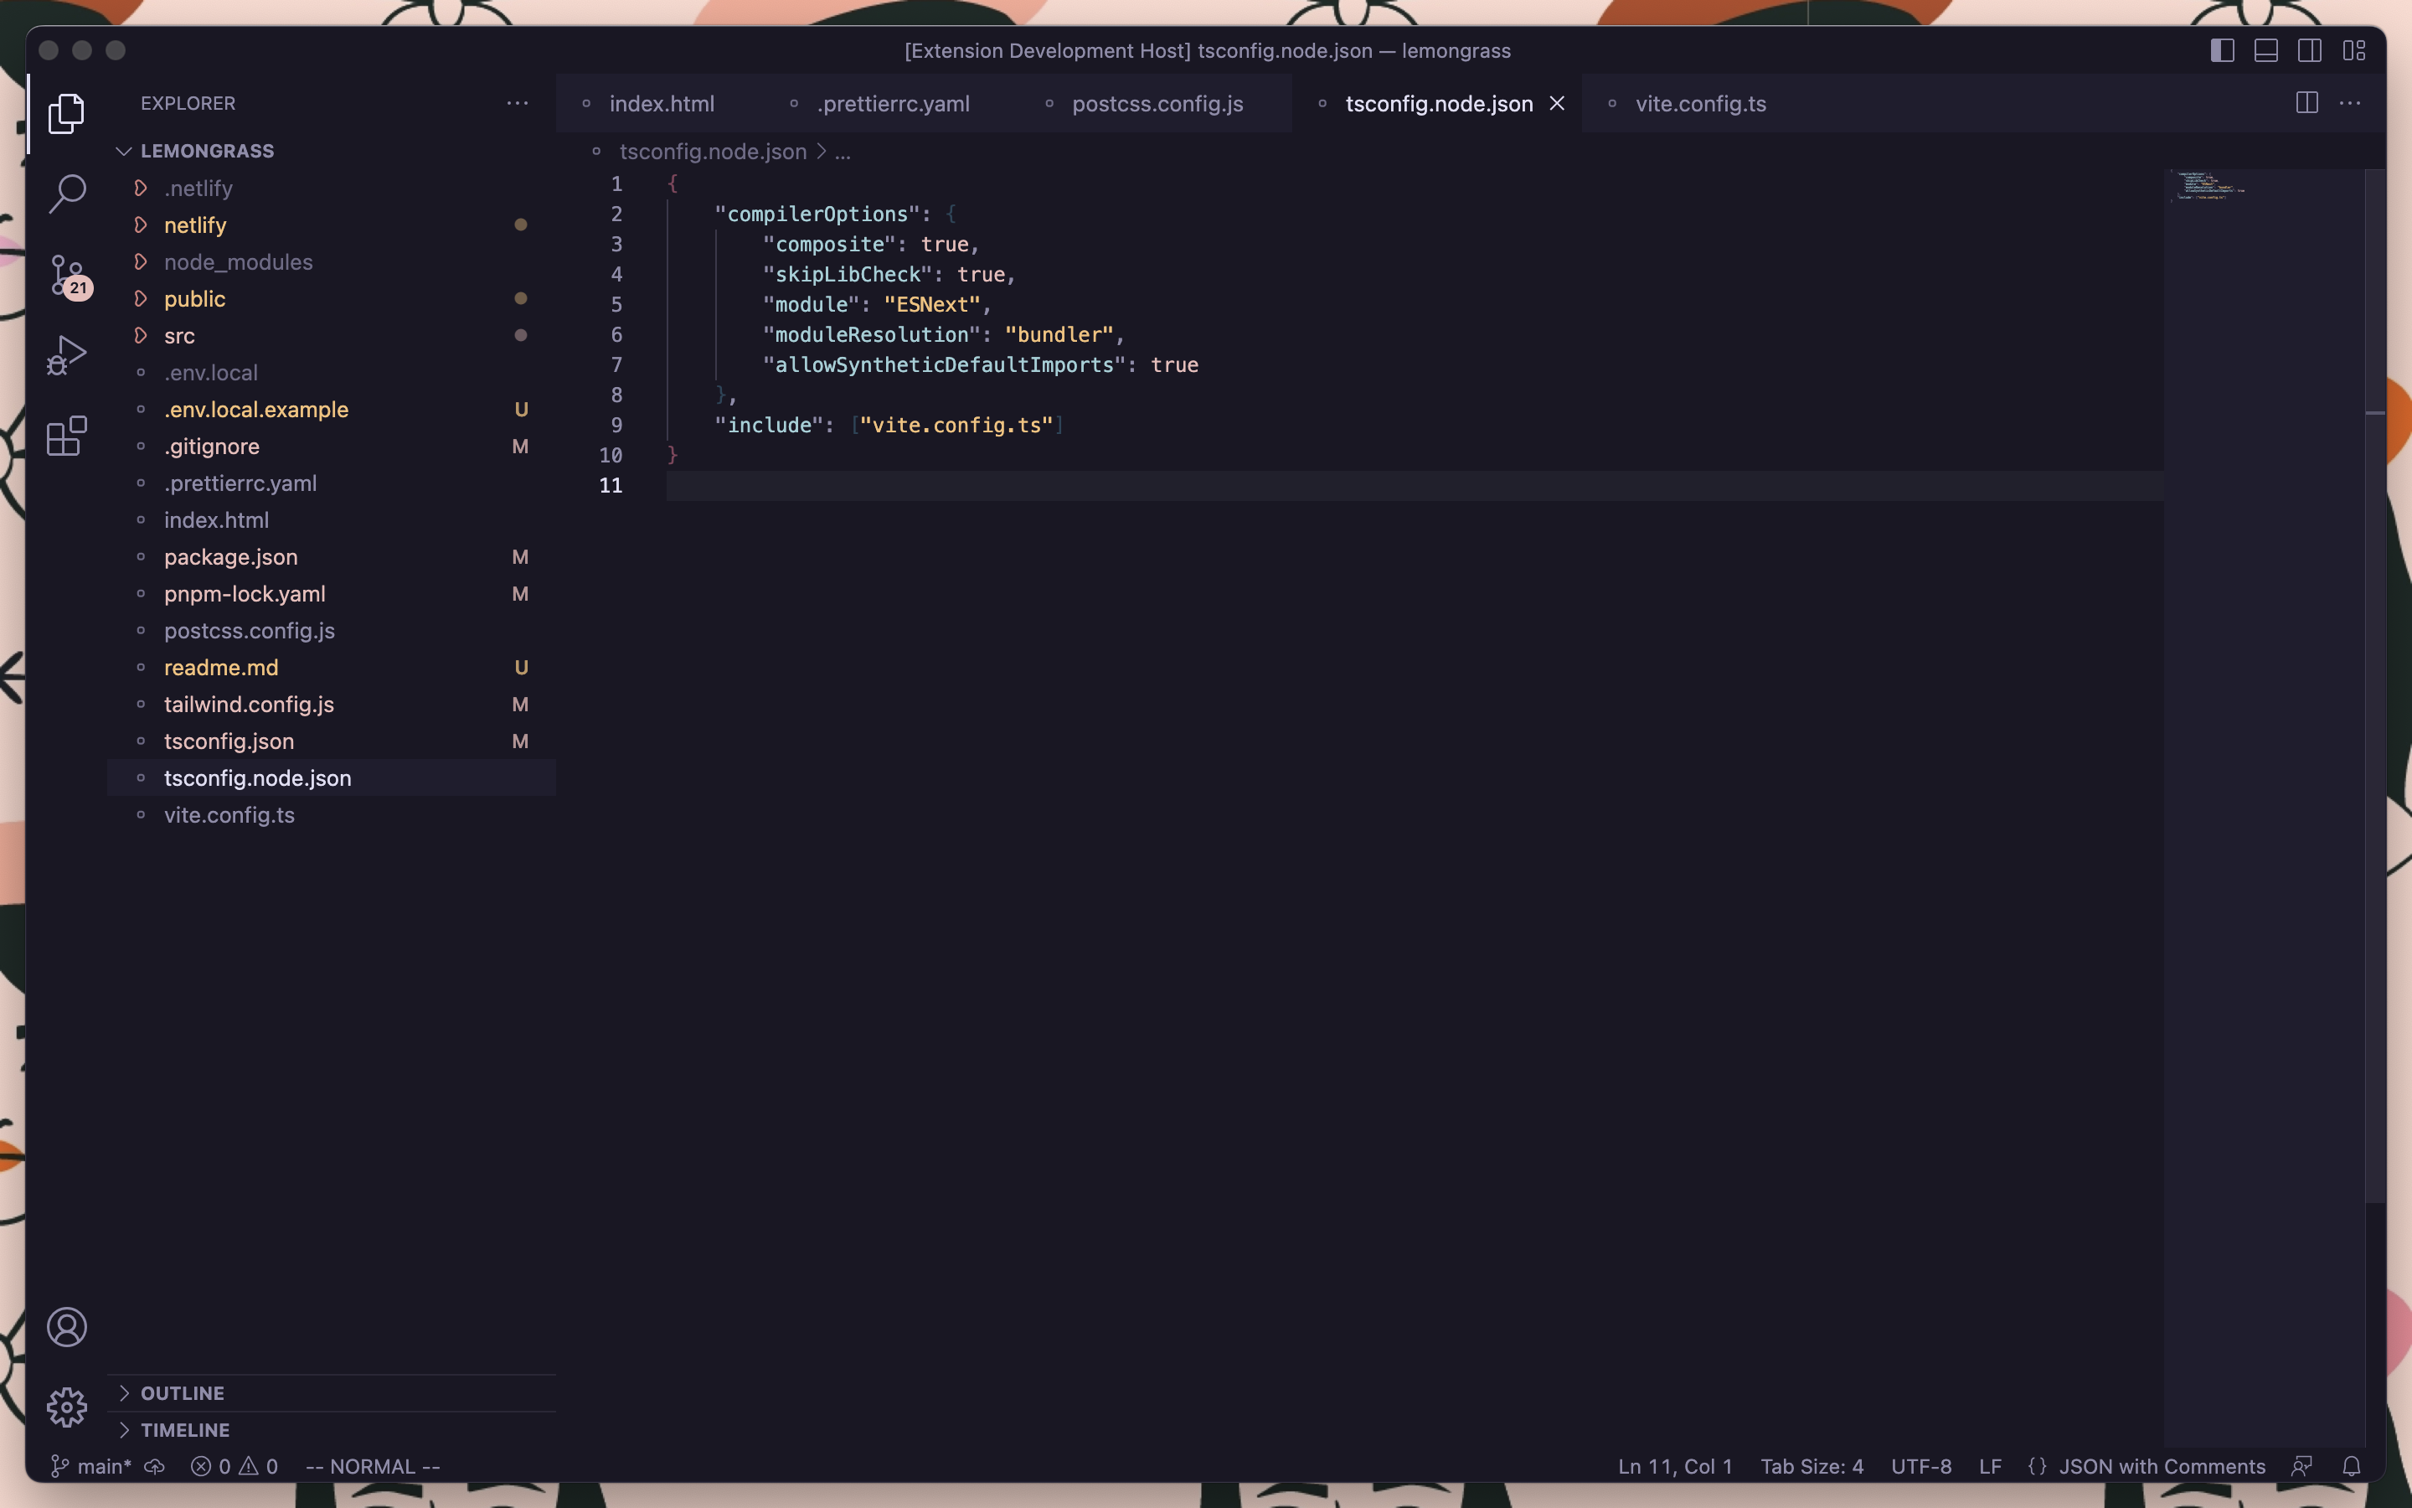Open the Search view
The height and width of the screenshot is (1508, 2412).
pyautogui.click(x=66, y=194)
